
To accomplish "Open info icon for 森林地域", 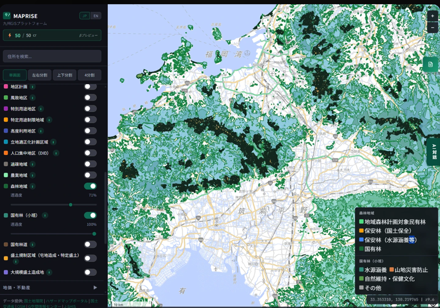I will [33, 186].
